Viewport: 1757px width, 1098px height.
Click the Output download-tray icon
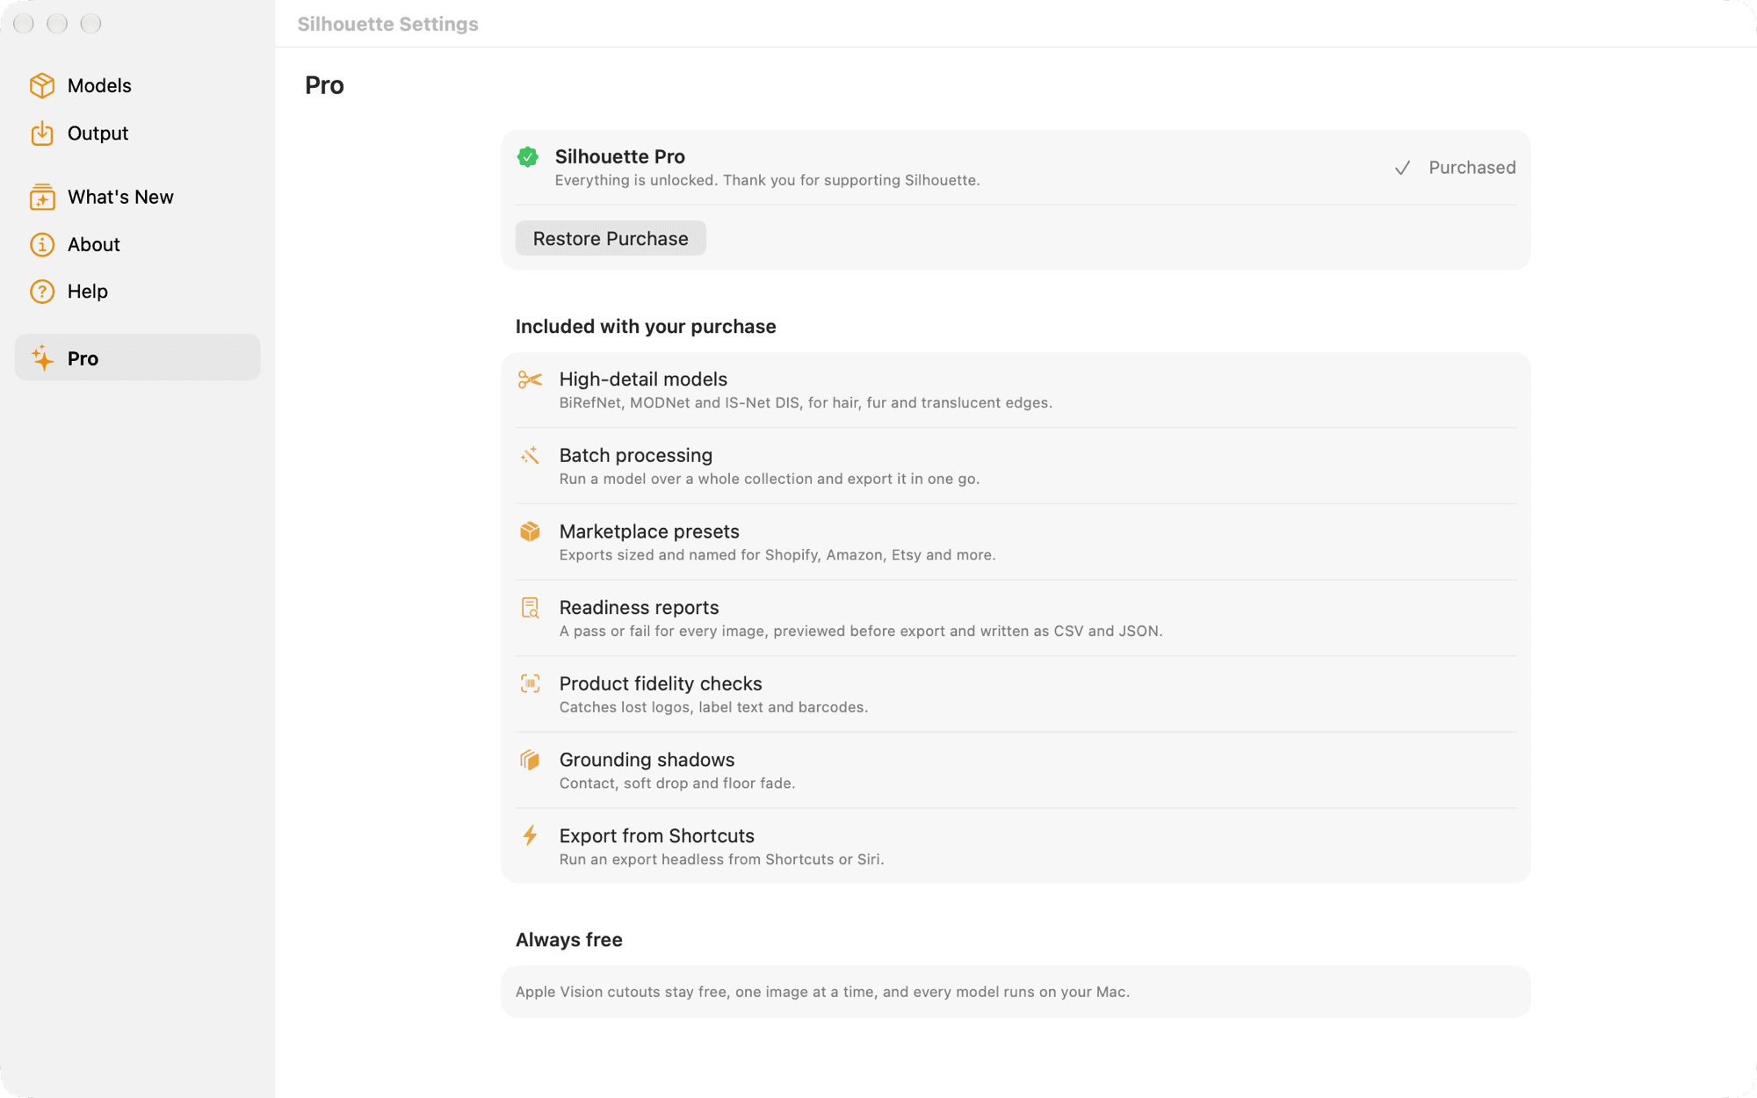[x=42, y=134]
